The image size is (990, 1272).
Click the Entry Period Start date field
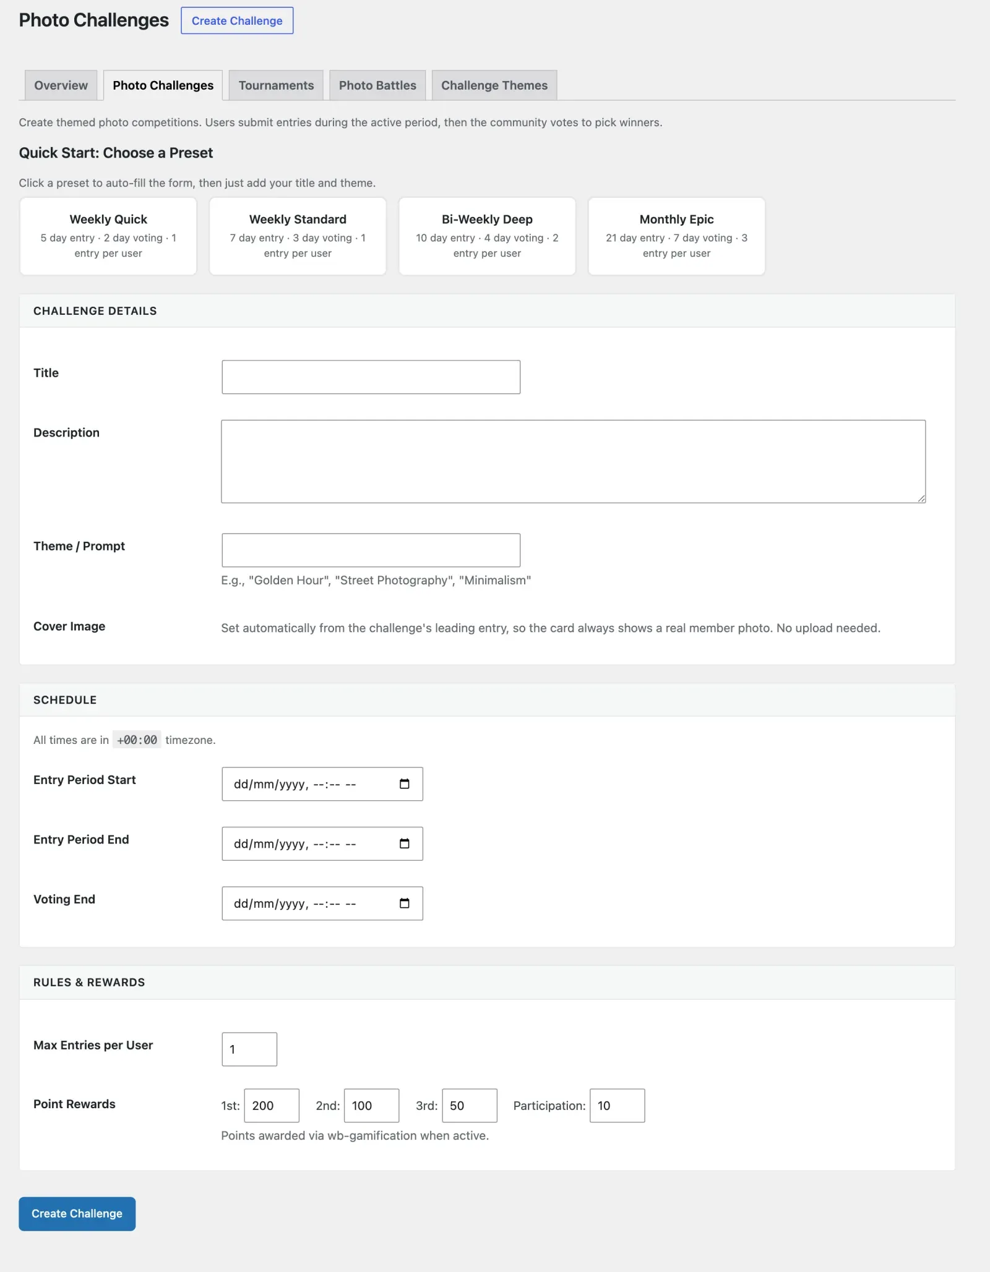322,784
